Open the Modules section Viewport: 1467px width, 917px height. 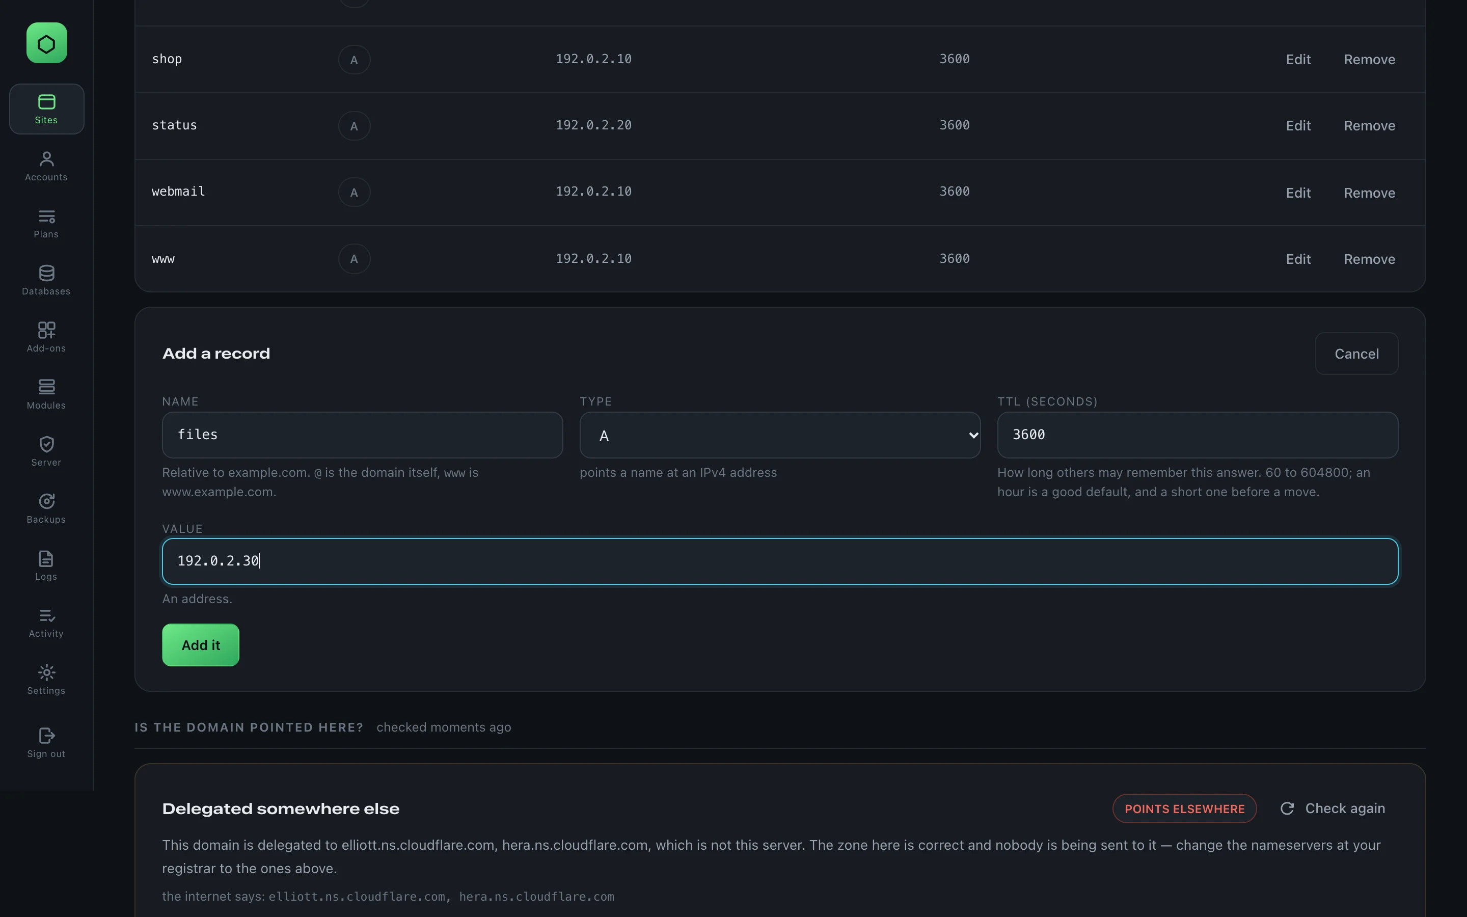pyautogui.click(x=47, y=394)
